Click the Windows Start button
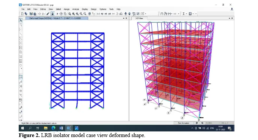258x140 pixels. click(22, 128)
